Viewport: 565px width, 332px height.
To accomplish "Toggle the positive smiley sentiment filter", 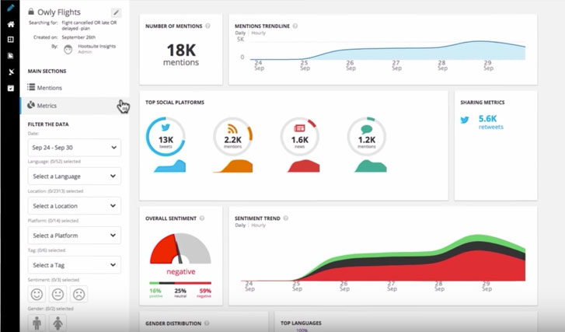I will click(x=37, y=294).
